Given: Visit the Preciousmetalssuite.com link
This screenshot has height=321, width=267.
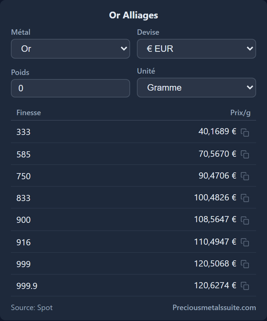Looking at the screenshot, I should click(214, 307).
